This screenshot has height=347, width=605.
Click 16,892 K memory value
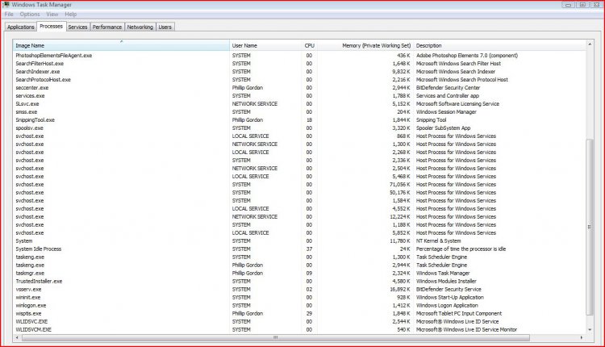[400, 290]
